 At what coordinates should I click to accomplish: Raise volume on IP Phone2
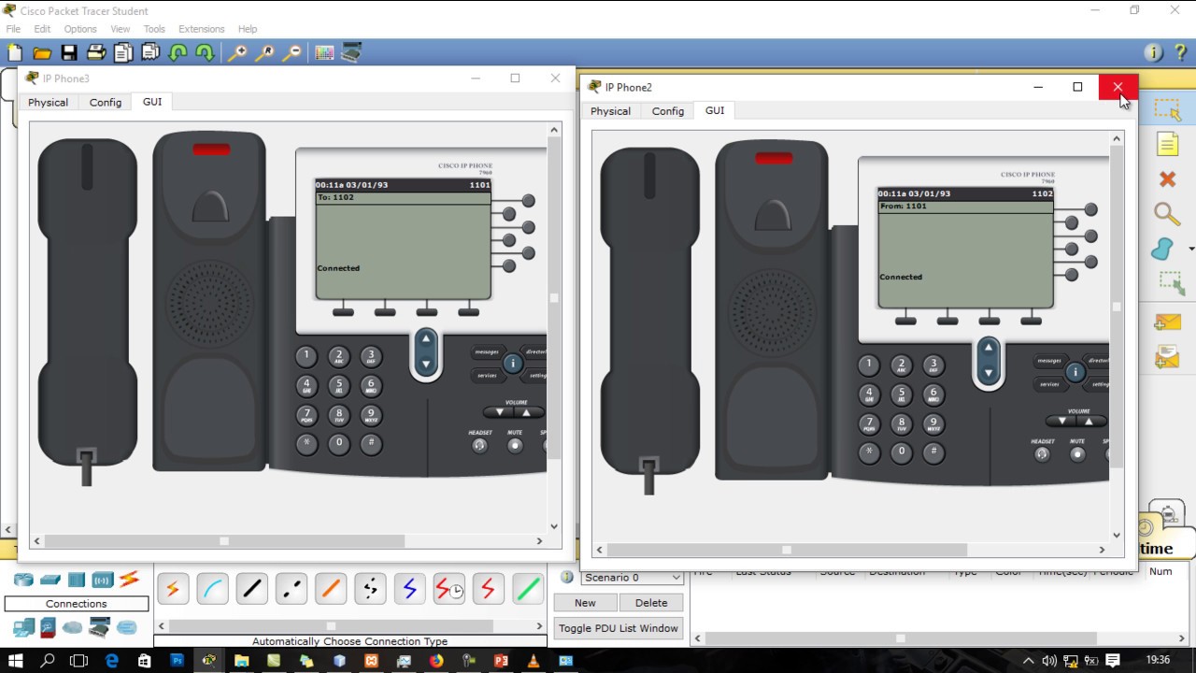1089,421
